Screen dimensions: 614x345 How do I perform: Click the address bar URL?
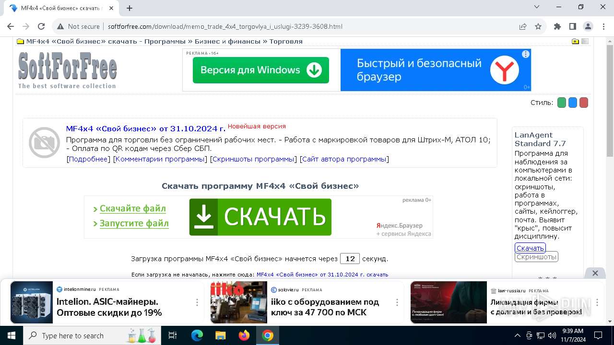click(225, 26)
